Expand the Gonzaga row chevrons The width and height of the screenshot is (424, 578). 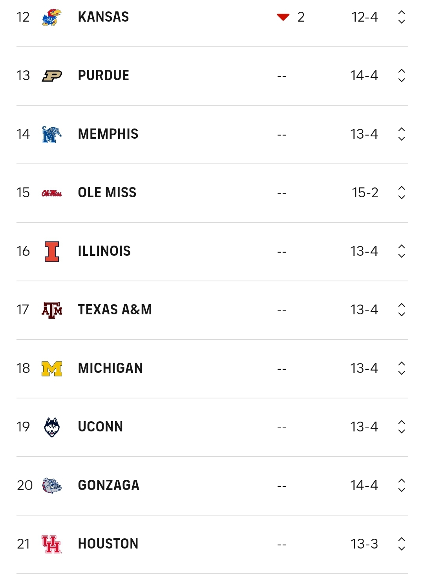401,485
